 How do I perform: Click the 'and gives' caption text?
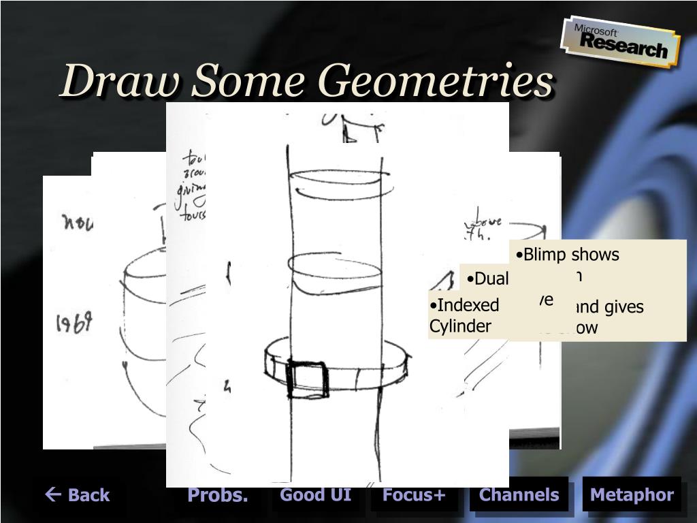click(x=609, y=306)
